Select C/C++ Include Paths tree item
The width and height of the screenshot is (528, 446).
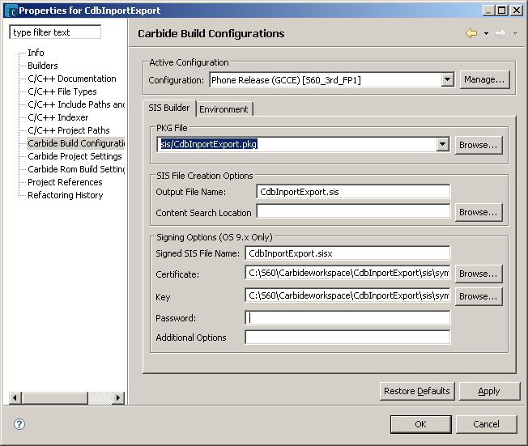(76, 104)
